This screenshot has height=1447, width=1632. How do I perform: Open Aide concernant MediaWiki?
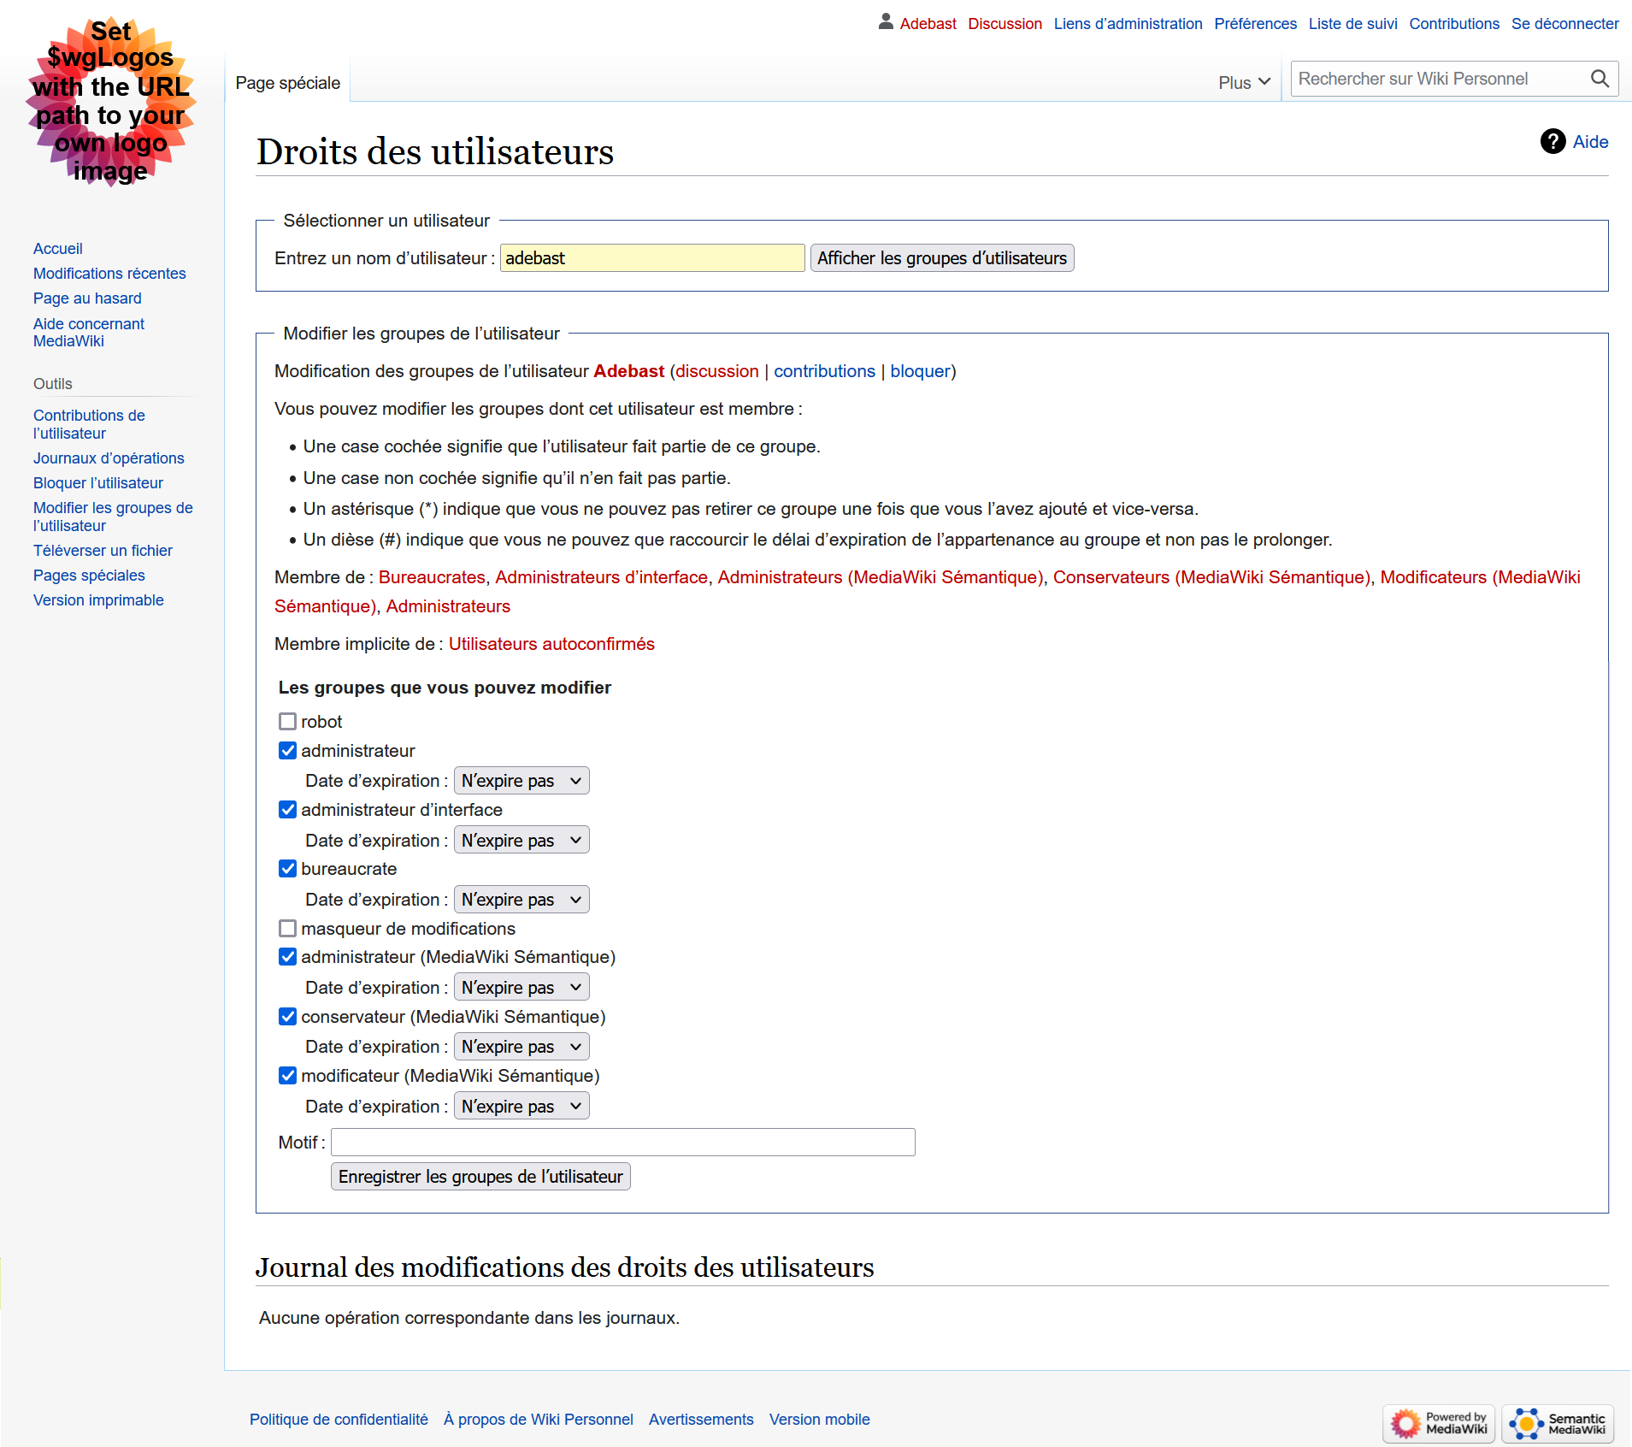tap(89, 332)
